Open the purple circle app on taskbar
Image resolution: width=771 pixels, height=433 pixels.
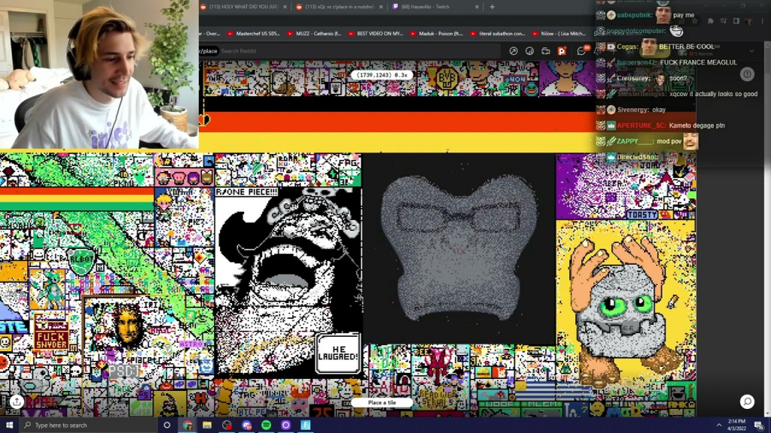(285, 425)
